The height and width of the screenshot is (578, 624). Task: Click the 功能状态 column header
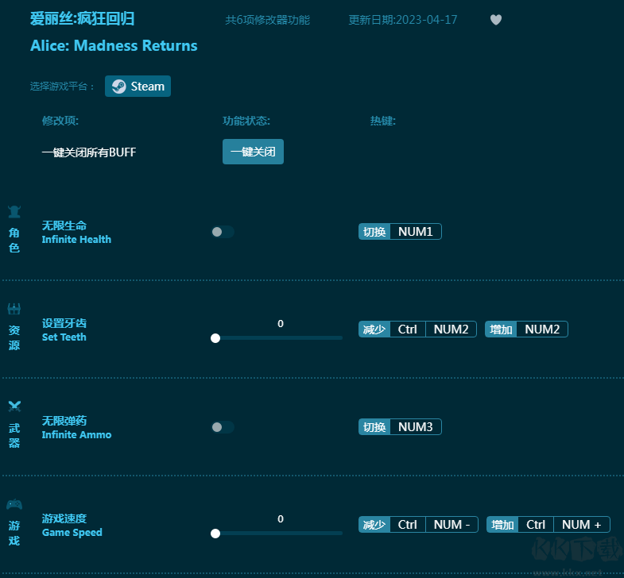(246, 121)
